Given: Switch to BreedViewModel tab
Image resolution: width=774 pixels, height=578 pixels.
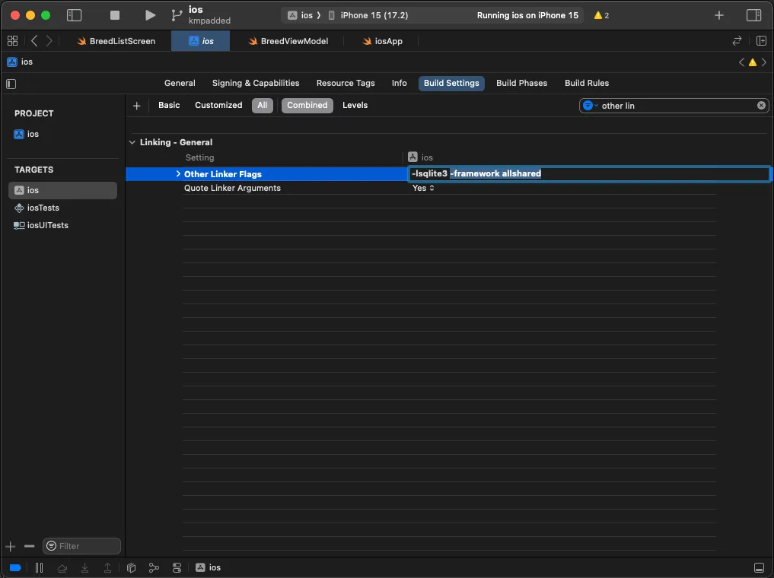Looking at the screenshot, I should click(288, 41).
